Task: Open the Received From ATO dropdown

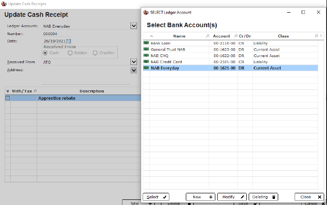Action: (134, 62)
